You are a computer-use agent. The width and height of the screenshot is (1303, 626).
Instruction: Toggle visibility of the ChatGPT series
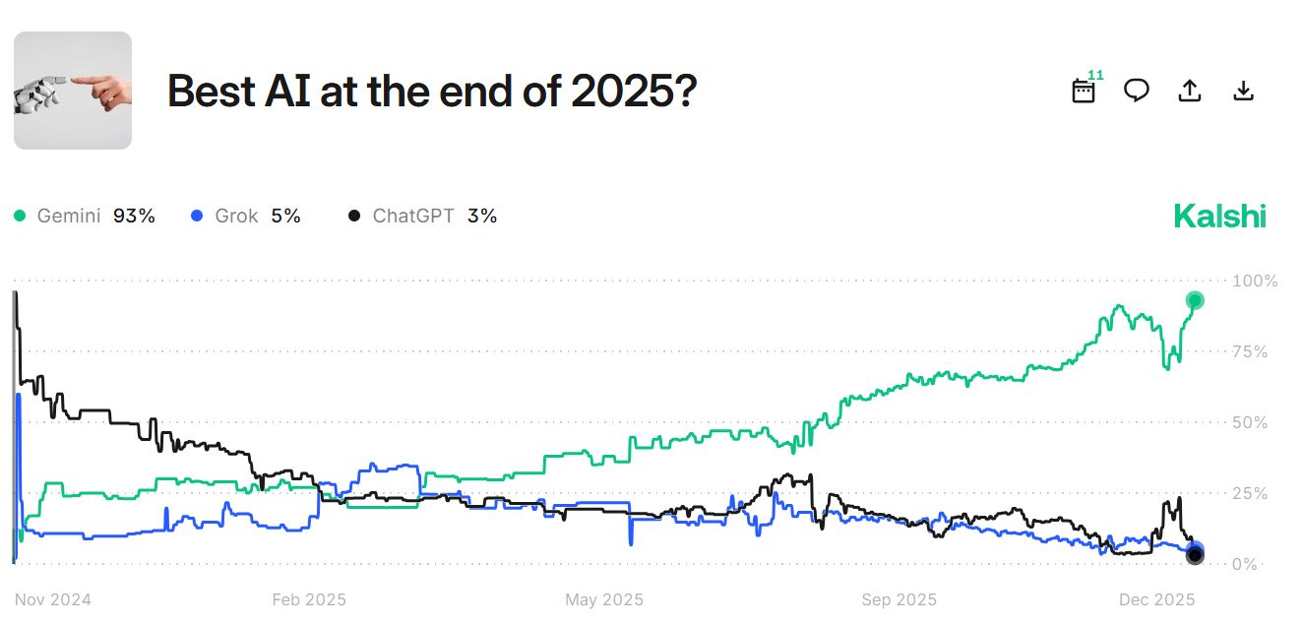coord(411,216)
